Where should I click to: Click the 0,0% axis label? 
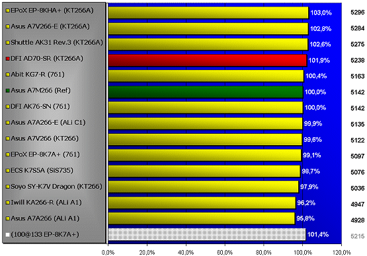pyautogui.click(x=108, y=253)
